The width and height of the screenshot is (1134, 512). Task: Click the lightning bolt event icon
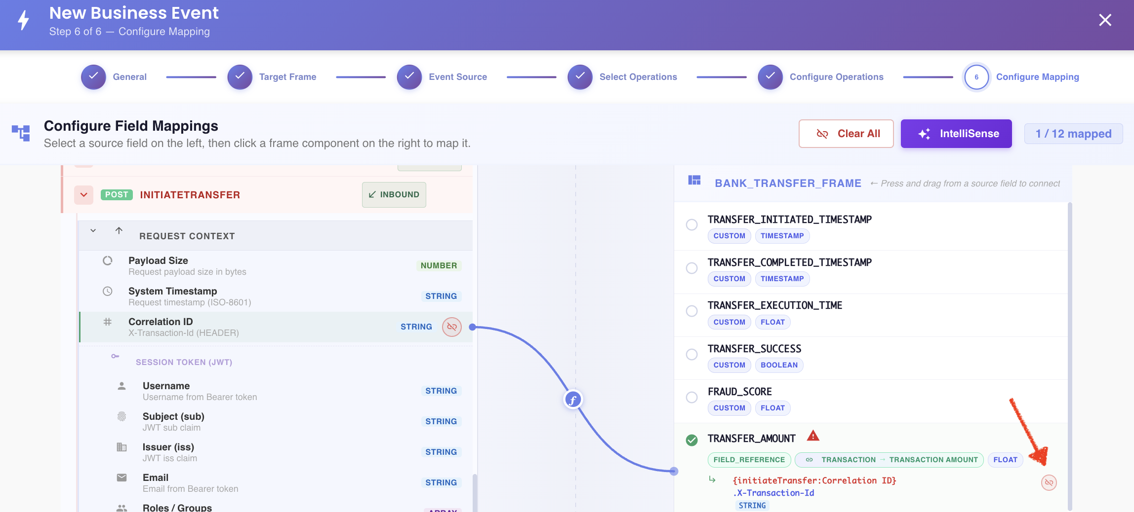[23, 21]
